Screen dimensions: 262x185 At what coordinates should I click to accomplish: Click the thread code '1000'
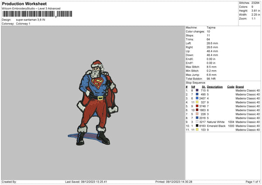231,126
